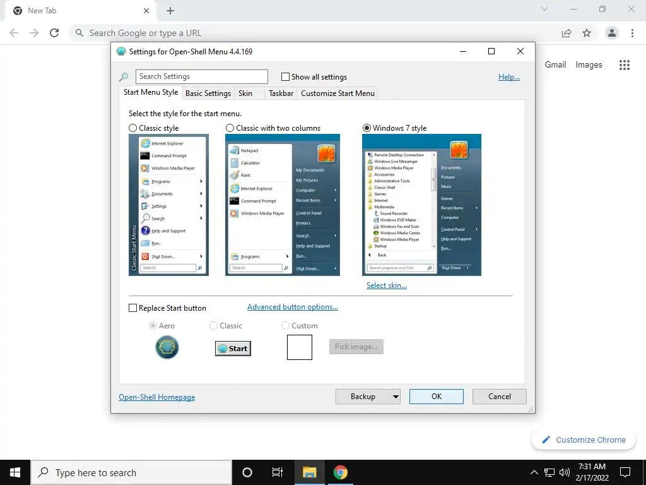
Task: Select Classic with two columns option
Action: (x=230, y=128)
